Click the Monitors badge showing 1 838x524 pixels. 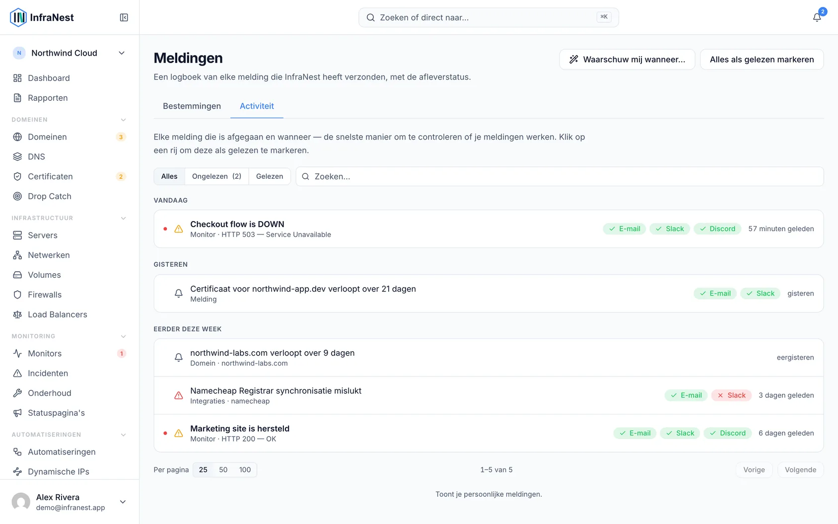pos(121,354)
